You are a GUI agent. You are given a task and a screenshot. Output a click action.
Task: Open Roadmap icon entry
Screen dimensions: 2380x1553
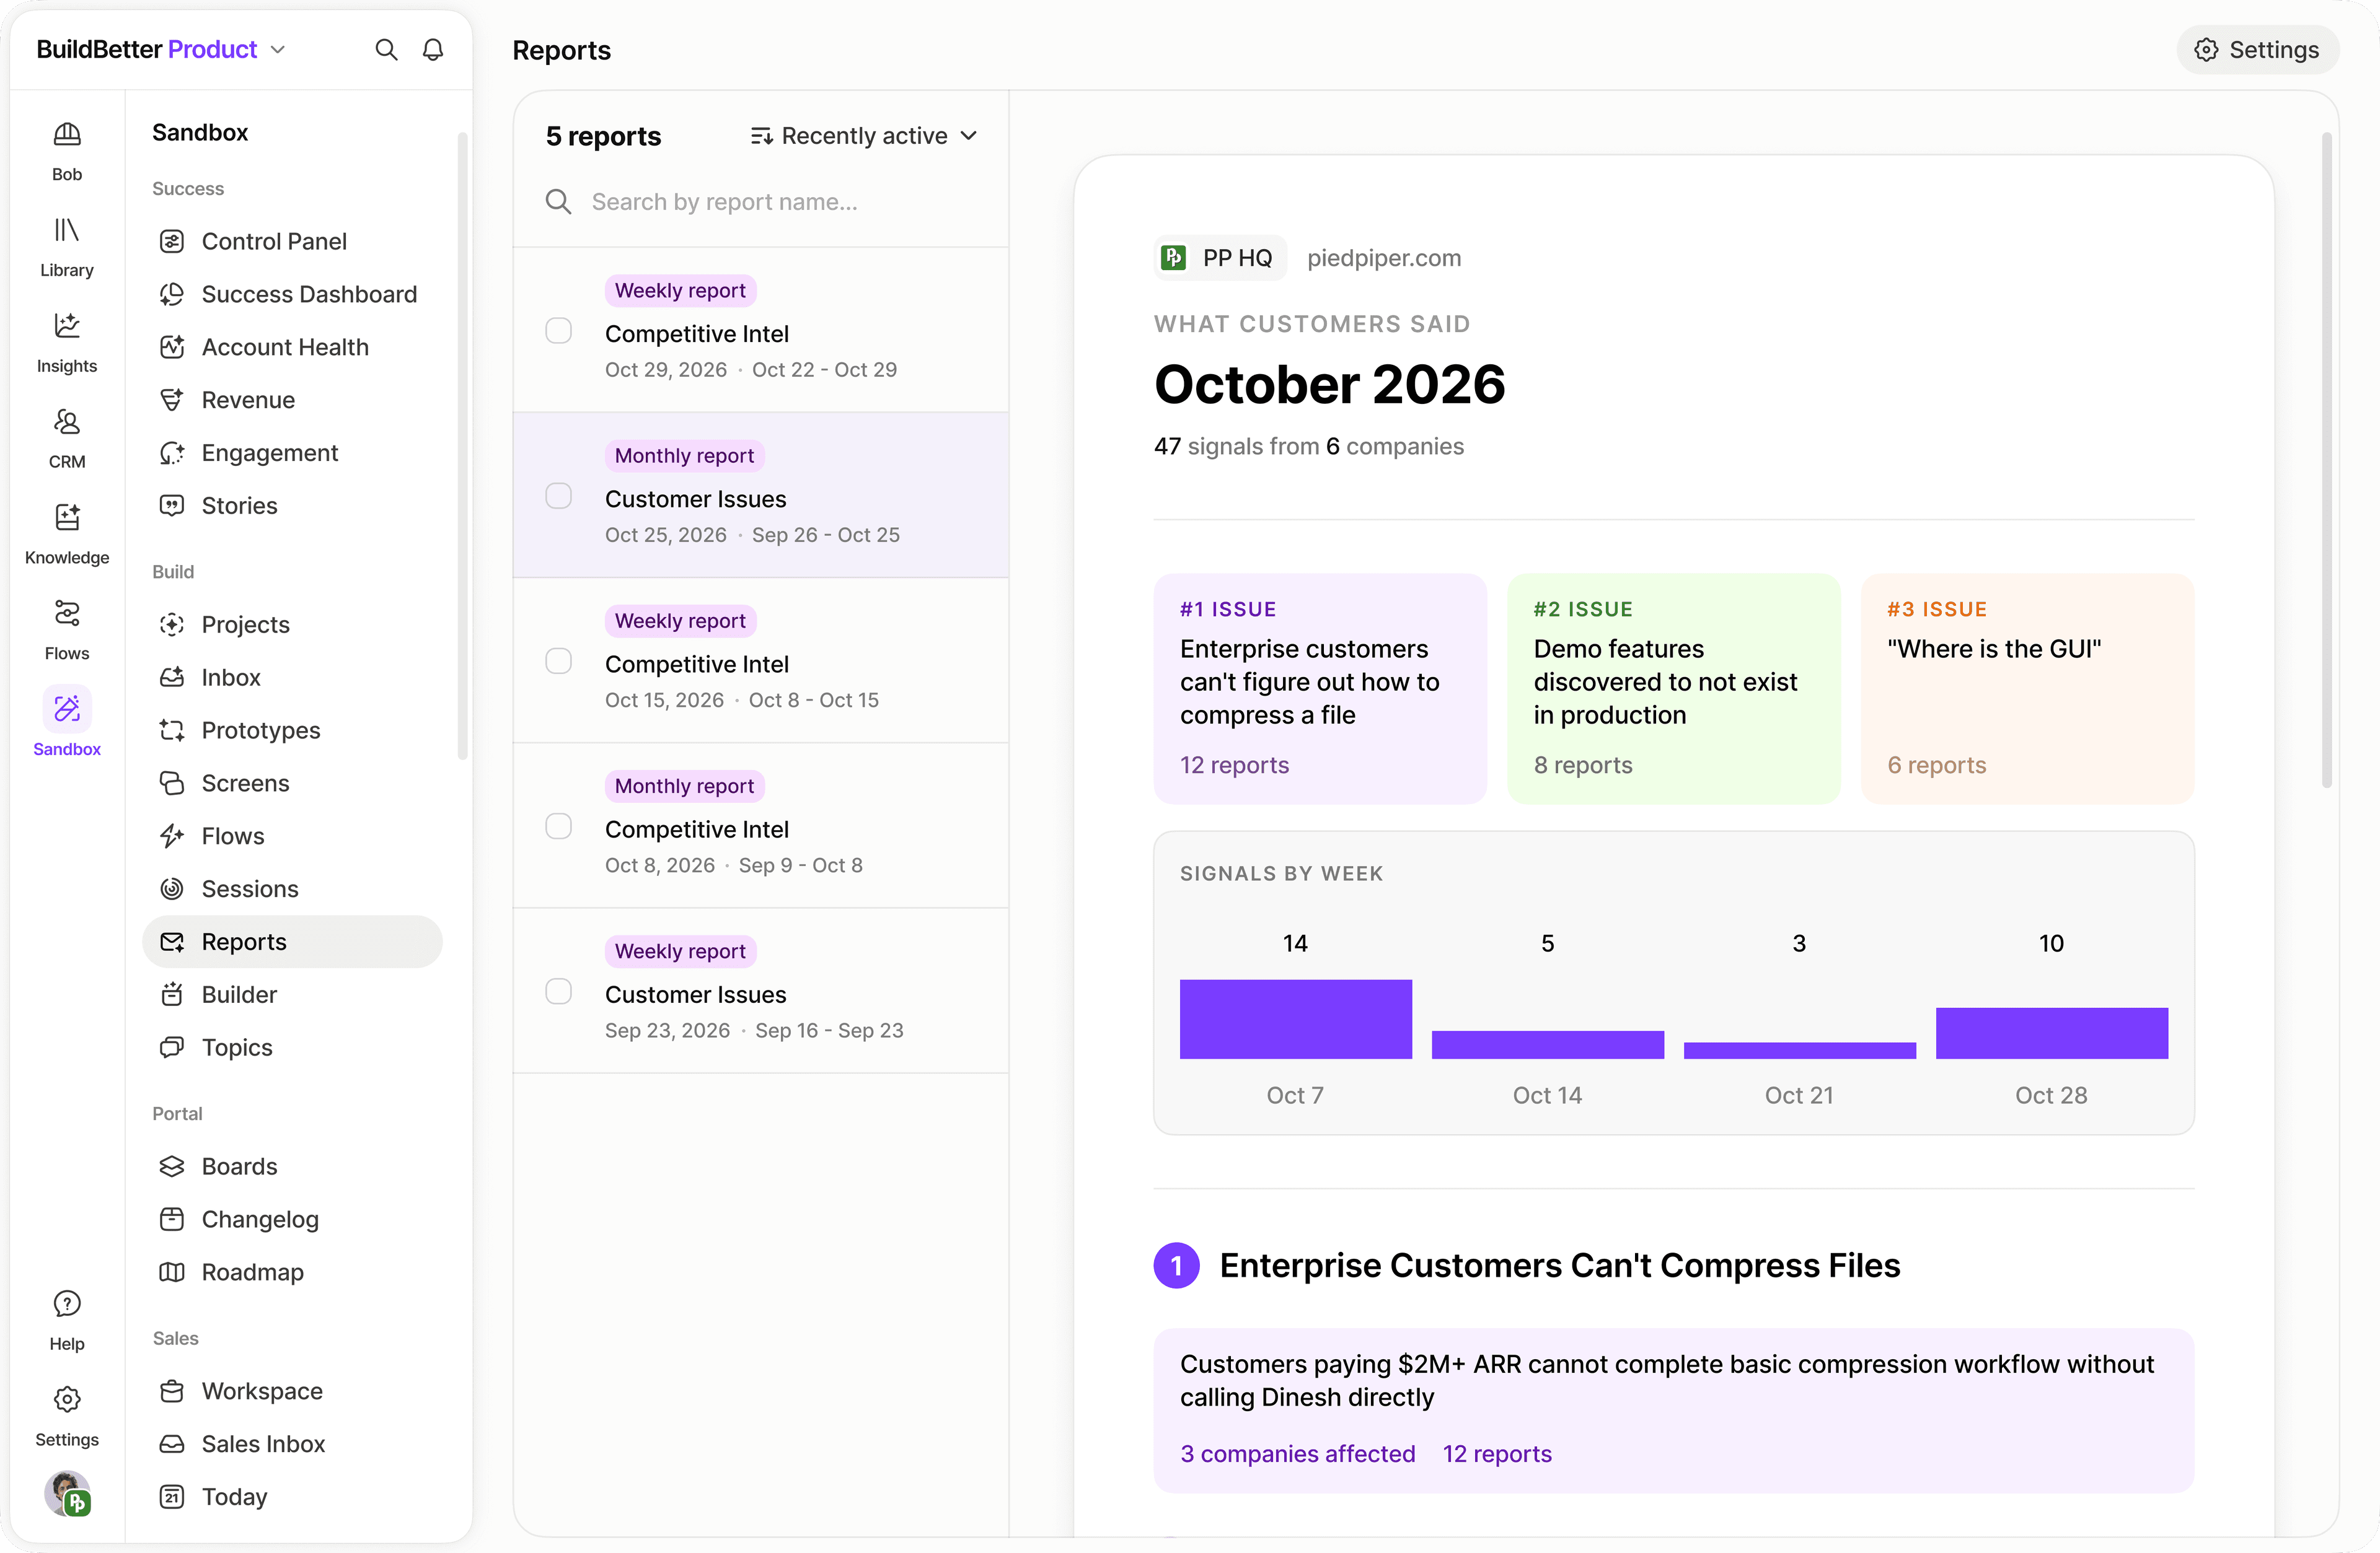pos(172,1272)
